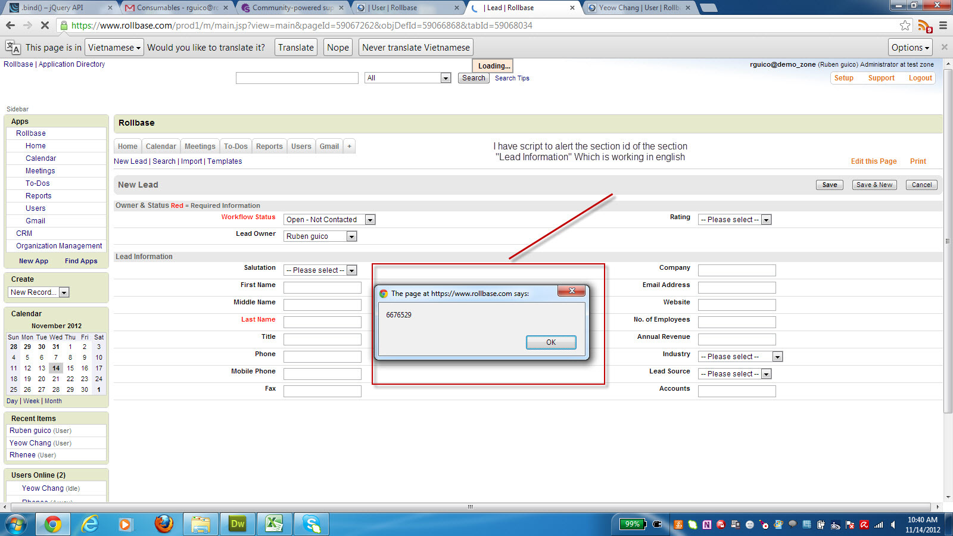The image size is (953, 536).
Task: Dismiss the translate bar close icon
Action: click(x=944, y=47)
